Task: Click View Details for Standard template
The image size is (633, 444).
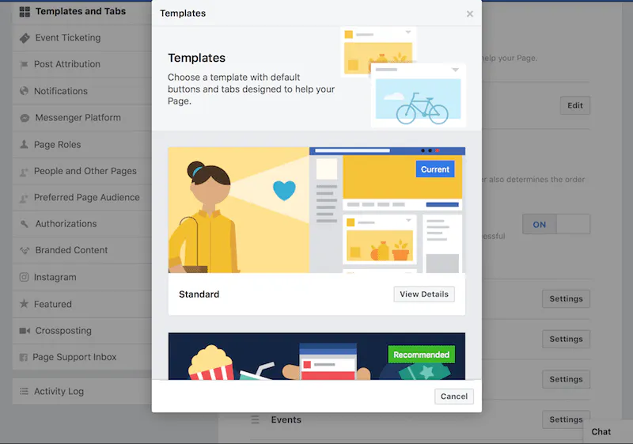Action: point(424,294)
